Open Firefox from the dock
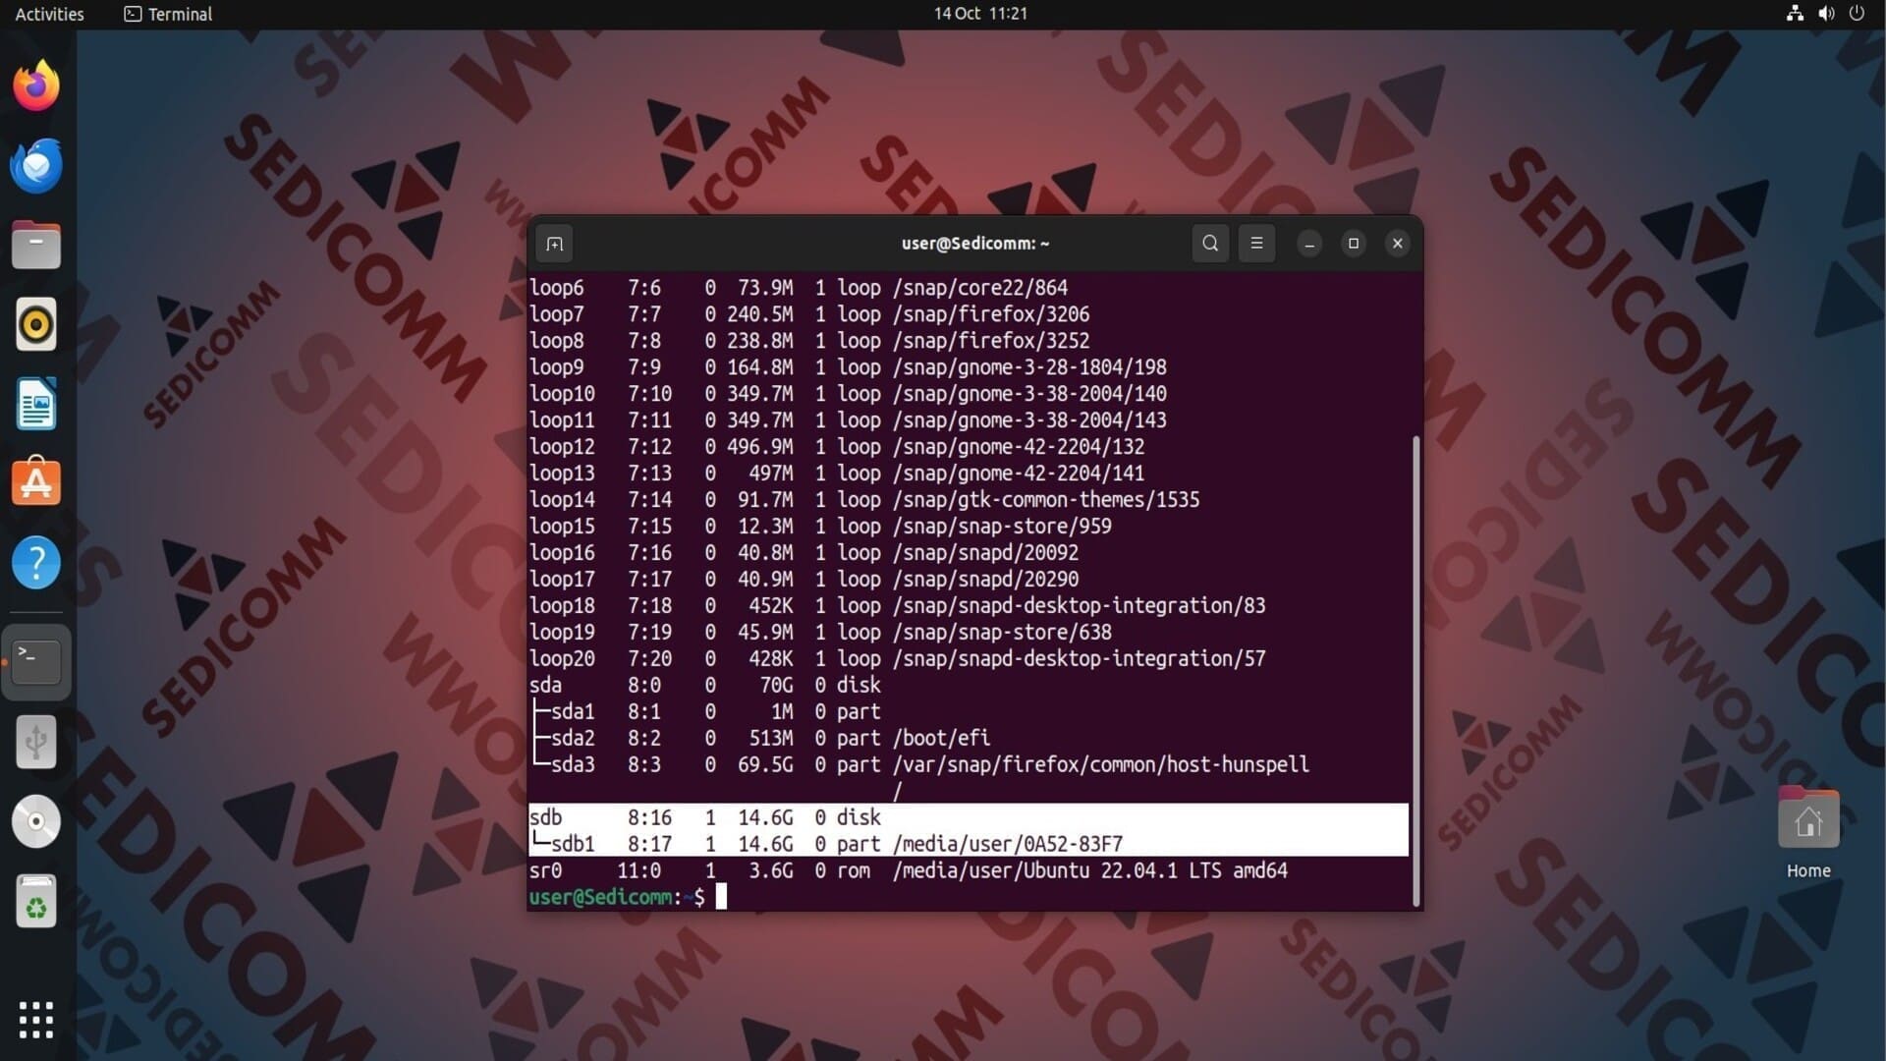Image resolution: width=1886 pixels, height=1061 pixels. (36, 85)
